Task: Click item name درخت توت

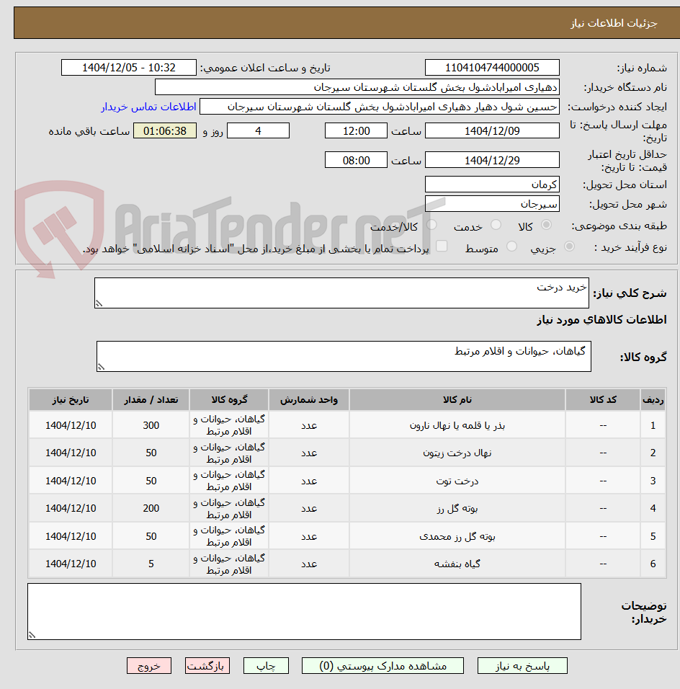Action: click(x=457, y=481)
